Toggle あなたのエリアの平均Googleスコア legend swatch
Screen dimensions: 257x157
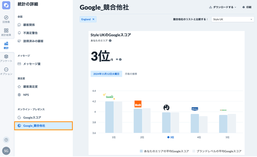pyautogui.click(x=141, y=151)
